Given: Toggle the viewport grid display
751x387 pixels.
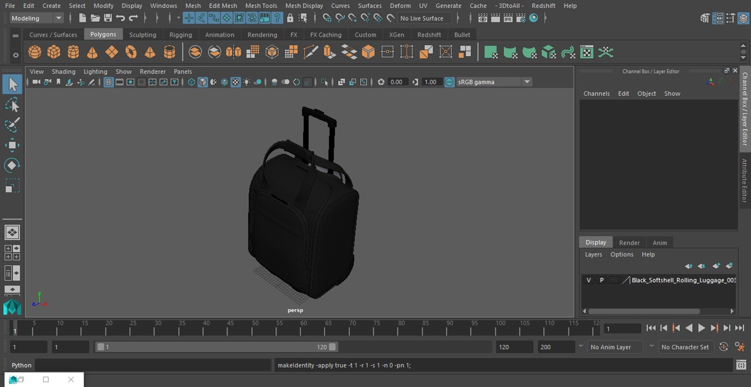Looking at the screenshot, I should click(108, 82).
